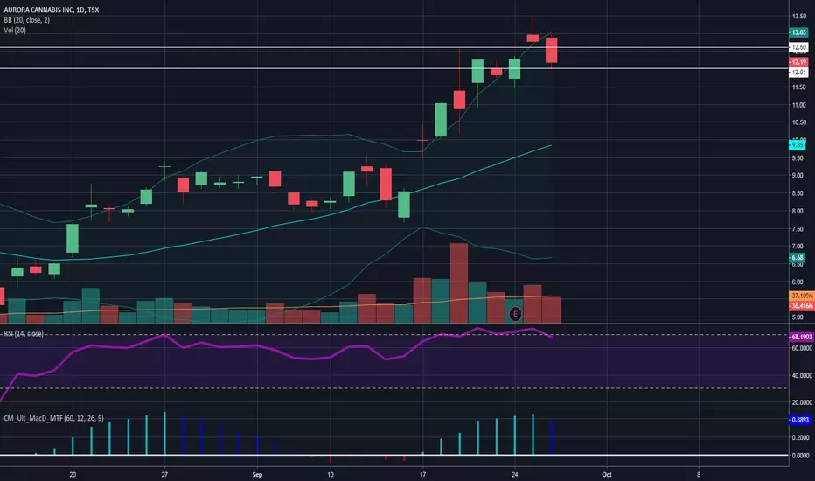Click date '27' on the time axis
This screenshot has height=481, width=815.
tap(164, 474)
